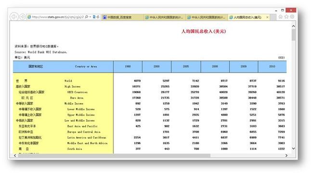Click the 单位: 美元 unit label

tap(22, 58)
